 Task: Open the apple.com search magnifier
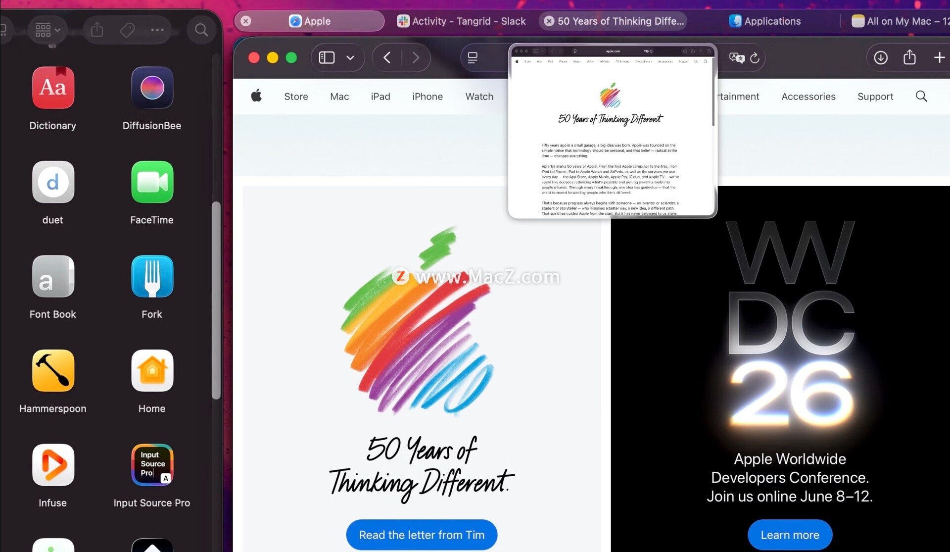click(921, 96)
